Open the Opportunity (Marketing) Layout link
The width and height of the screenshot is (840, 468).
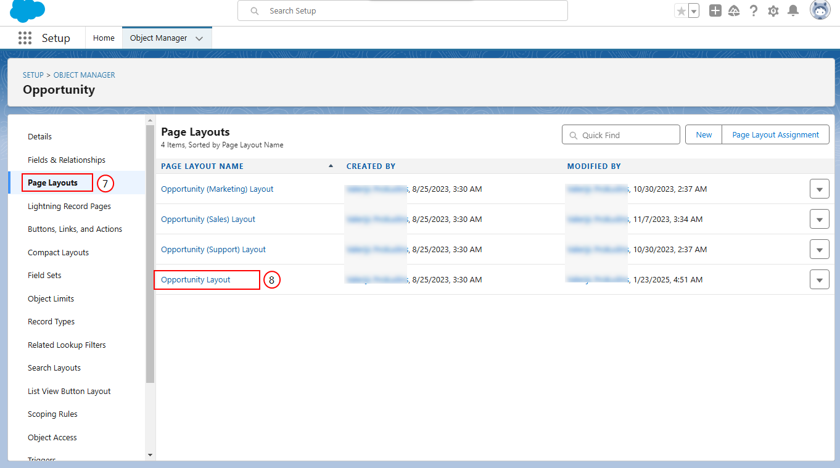click(x=217, y=189)
